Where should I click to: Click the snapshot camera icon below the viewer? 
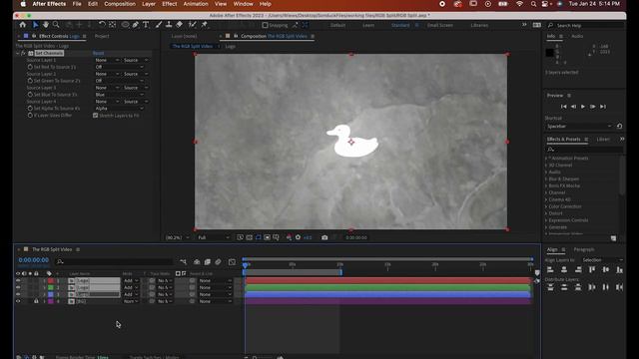324,237
